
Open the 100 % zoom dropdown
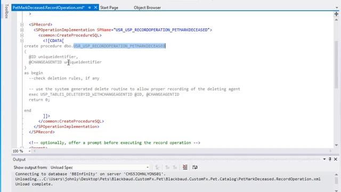[x=29, y=151]
